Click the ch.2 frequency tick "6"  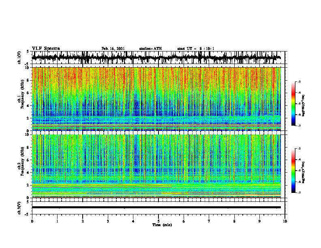pos(28,160)
